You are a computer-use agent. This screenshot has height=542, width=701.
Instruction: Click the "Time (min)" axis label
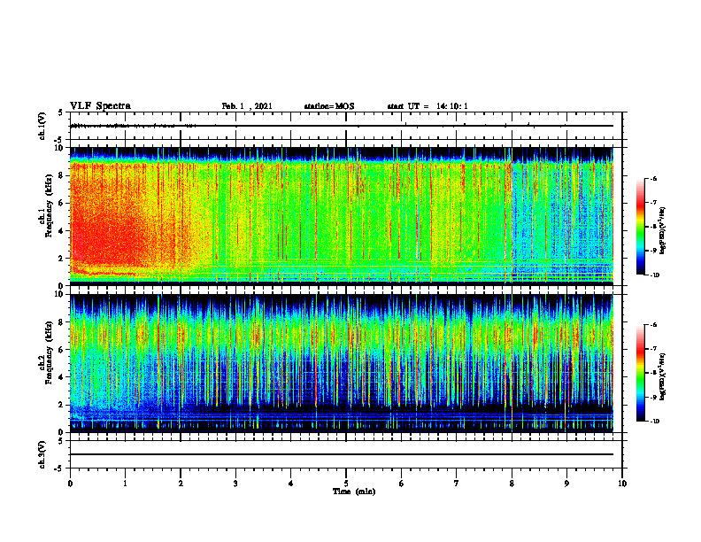pos(354,492)
